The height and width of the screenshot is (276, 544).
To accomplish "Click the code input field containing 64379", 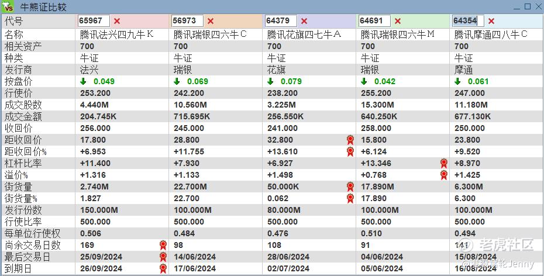I will coord(281,21).
